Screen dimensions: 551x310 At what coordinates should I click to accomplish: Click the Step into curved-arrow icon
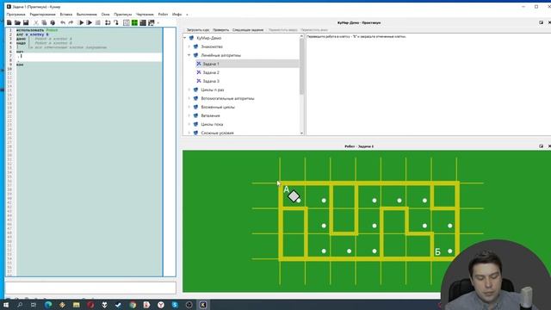click(116, 22)
